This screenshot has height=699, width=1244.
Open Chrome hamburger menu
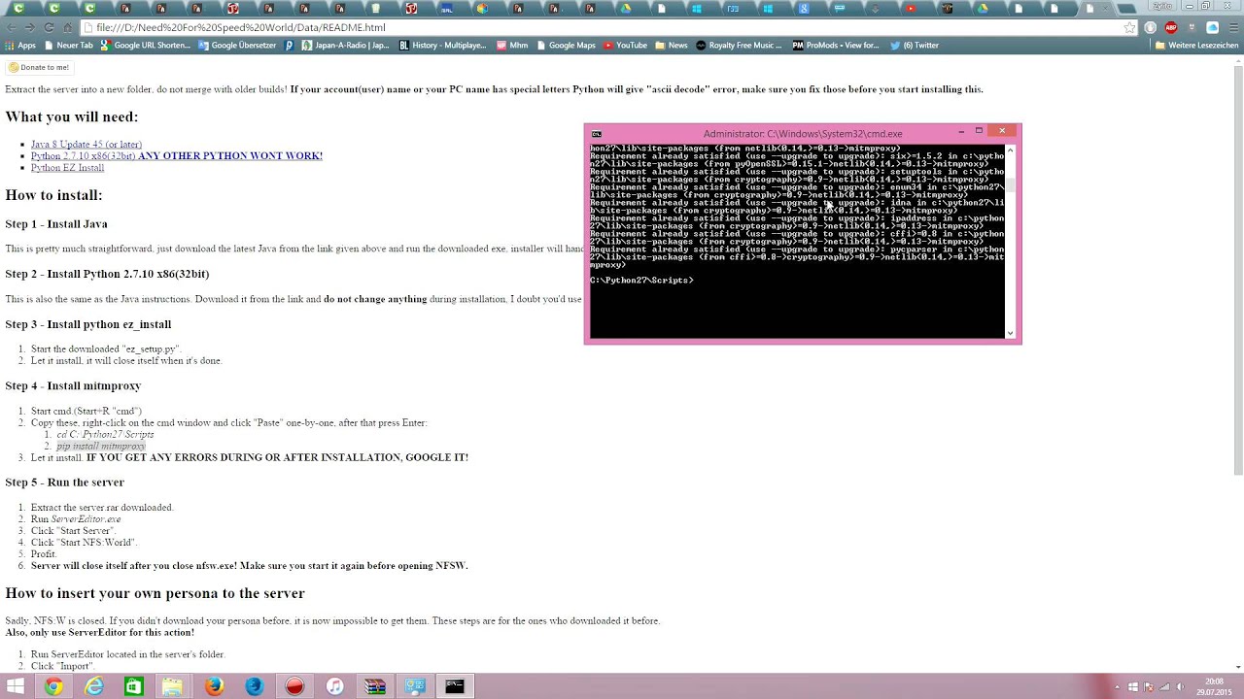click(1232, 27)
